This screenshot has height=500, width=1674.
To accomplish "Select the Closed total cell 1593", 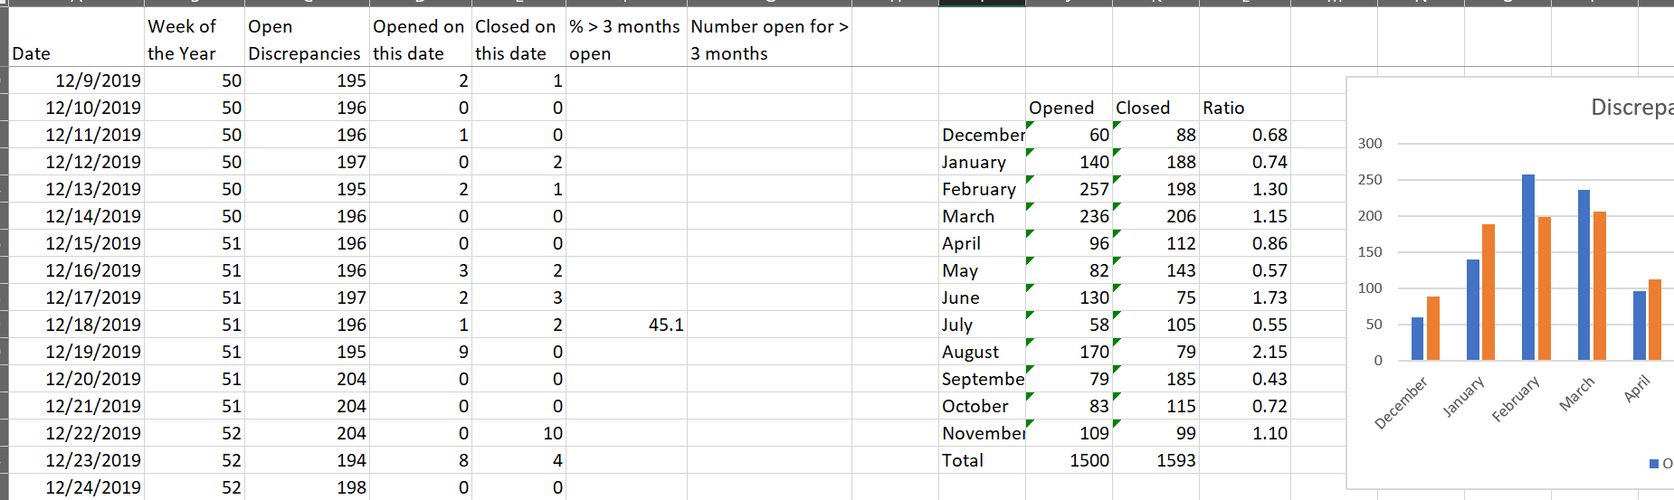I will click(x=1156, y=460).
